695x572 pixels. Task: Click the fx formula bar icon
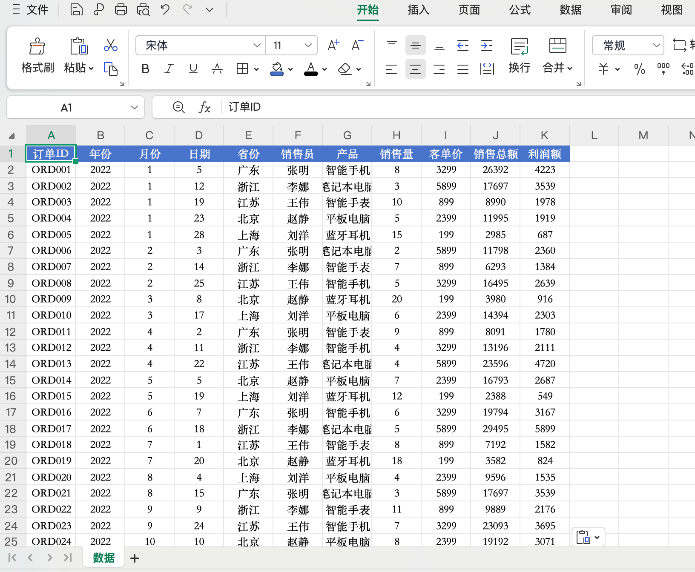click(205, 107)
